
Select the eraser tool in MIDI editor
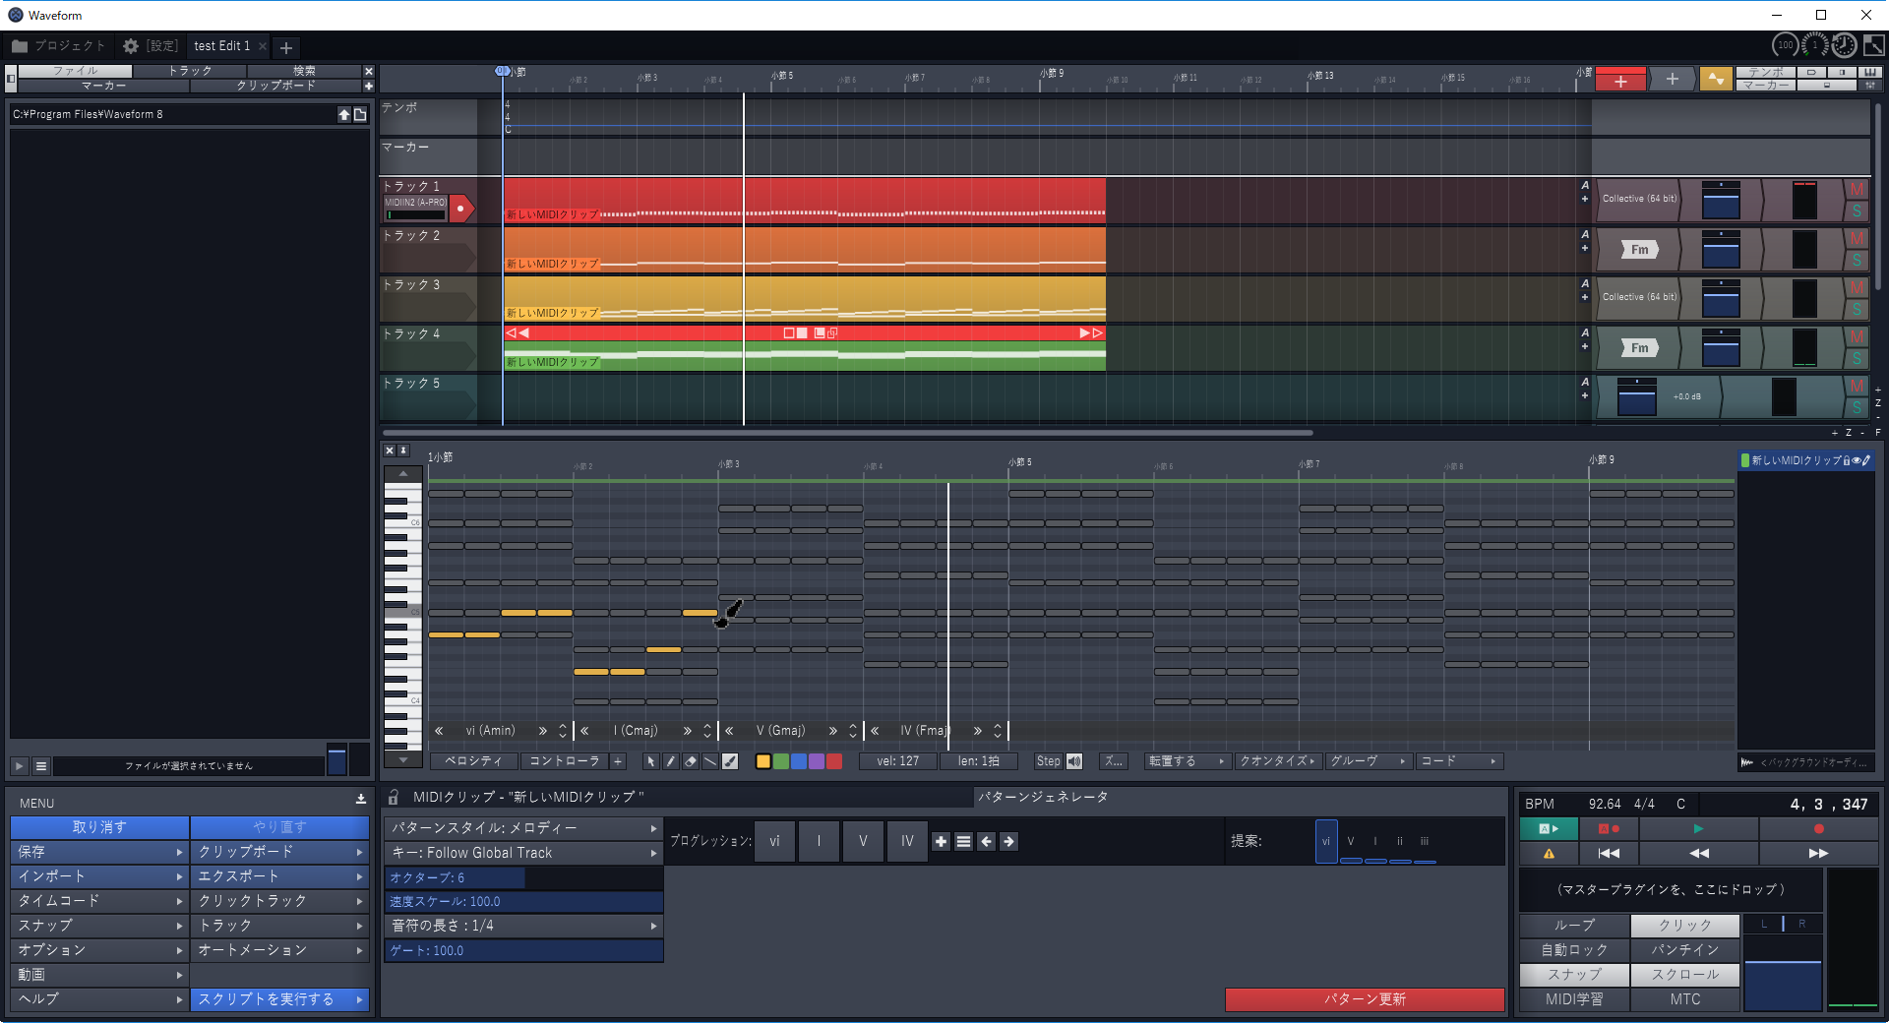(690, 761)
